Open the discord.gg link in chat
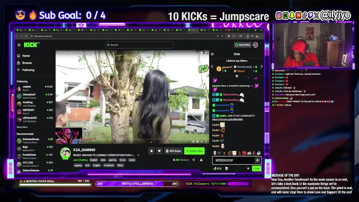The width and height of the screenshot is (359, 202). [x=227, y=120]
